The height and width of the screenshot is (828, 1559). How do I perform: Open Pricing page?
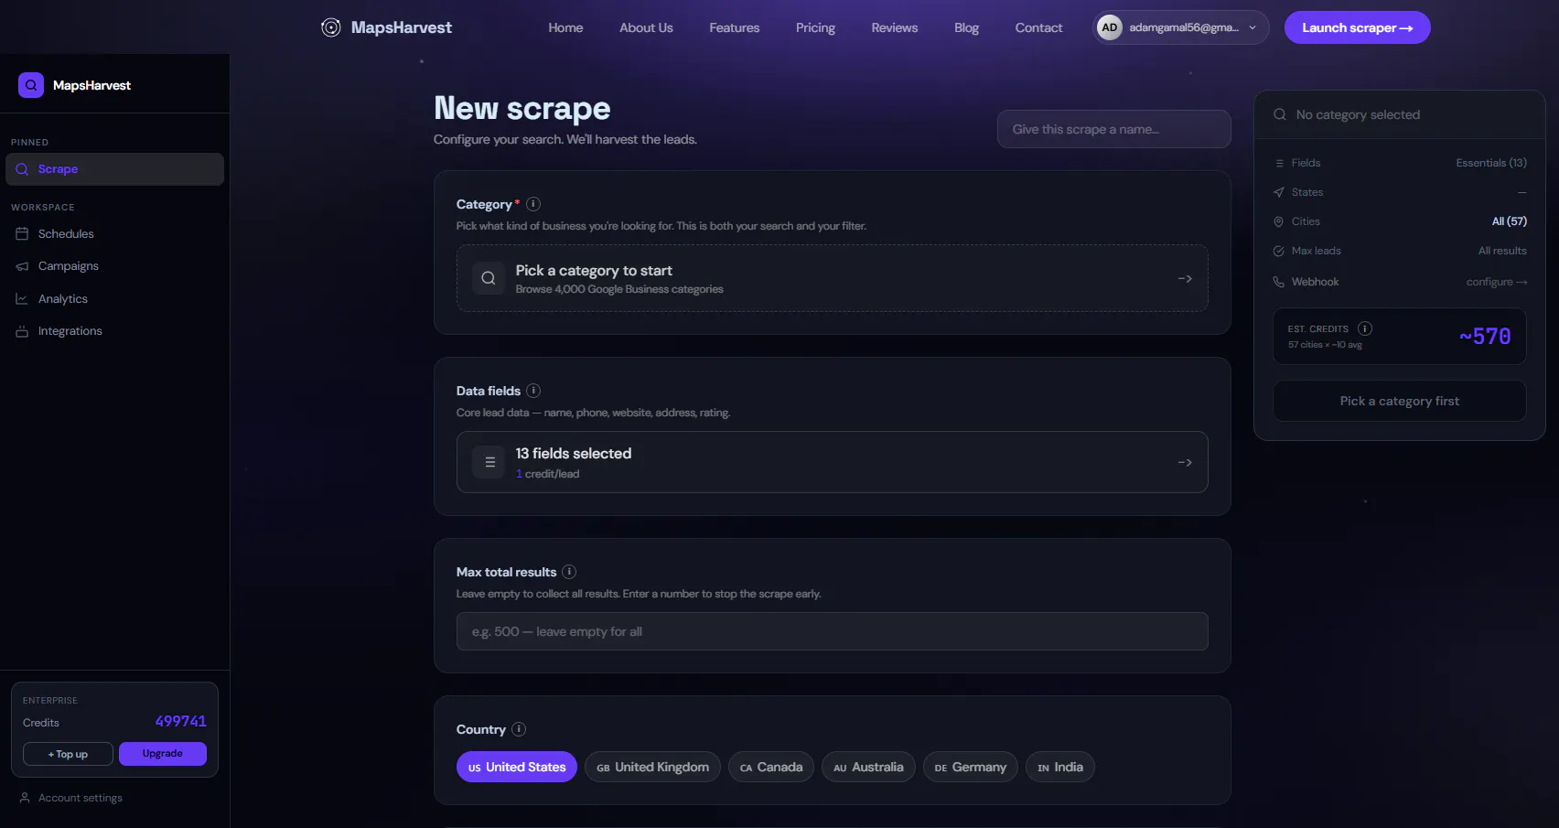815,27
